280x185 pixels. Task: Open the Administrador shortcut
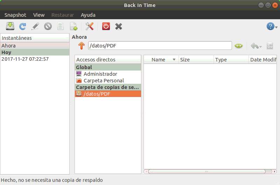click(x=108, y=74)
